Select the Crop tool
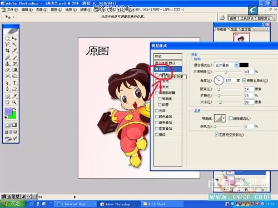This screenshot has width=278, height=208. (7, 50)
